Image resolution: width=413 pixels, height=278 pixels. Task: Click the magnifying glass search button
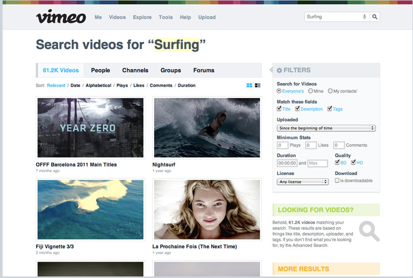click(375, 17)
